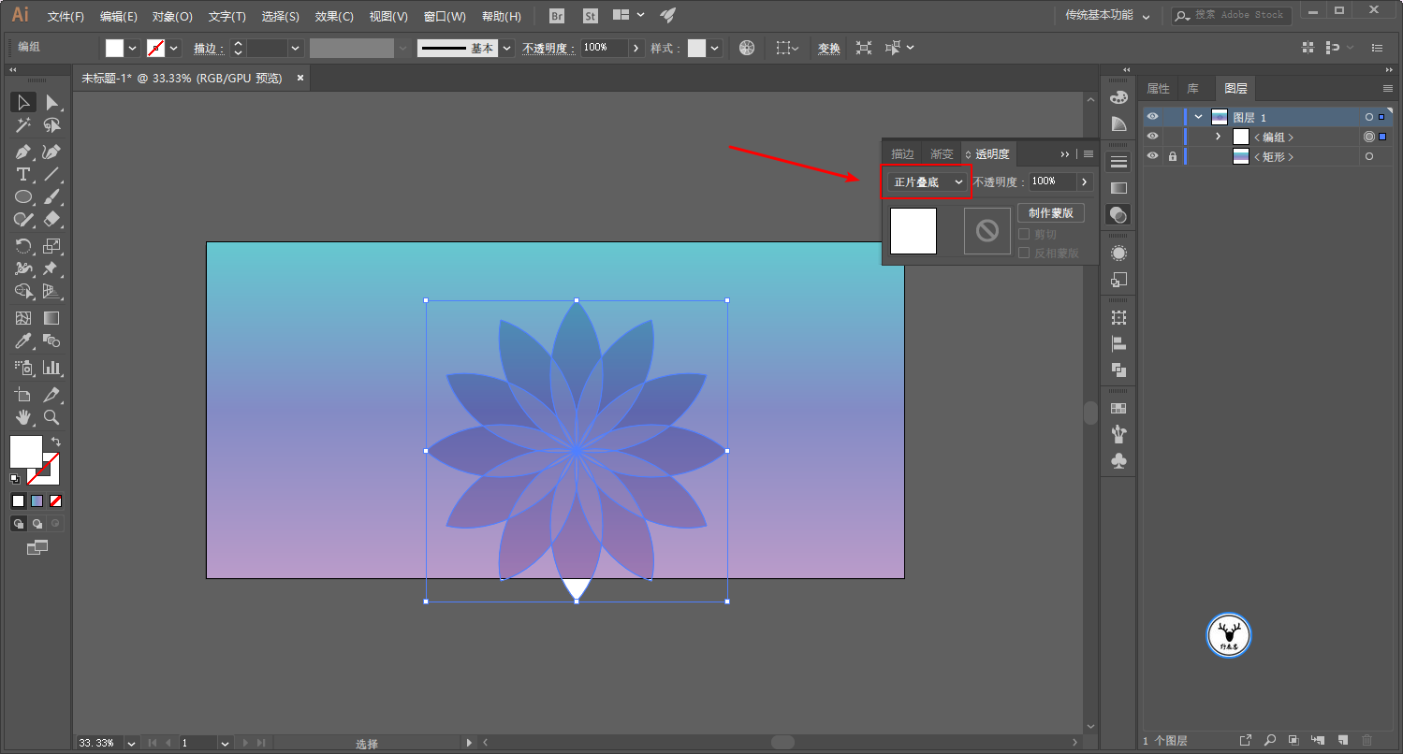Image resolution: width=1403 pixels, height=754 pixels.
Task: Select the Eraser tool
Action: click(51, 219)
